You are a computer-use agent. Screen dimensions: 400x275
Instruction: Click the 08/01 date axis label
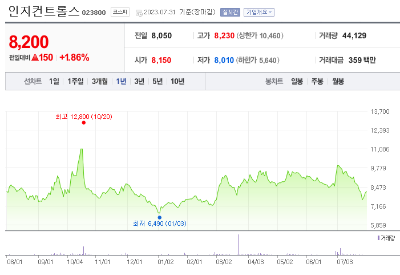14,262
